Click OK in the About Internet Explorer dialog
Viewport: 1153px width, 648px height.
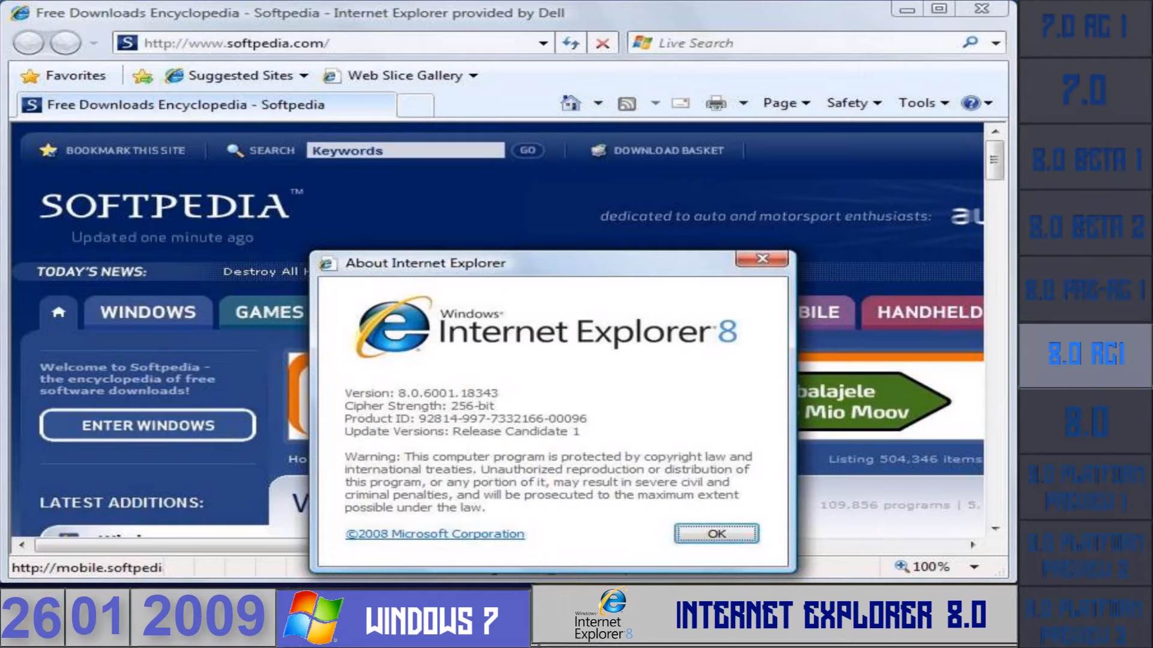pyautogui.click(x=716, y=533)
